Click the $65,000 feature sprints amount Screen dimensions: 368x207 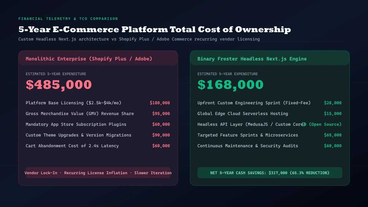pyautogui.click(x=333, y=135)
